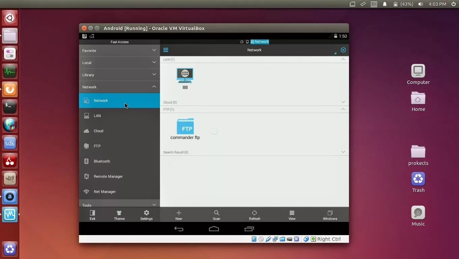This screenshot has height=259, width=459.
Task: Open Bluetooth in the sidebar
Action: pos(119,161)
